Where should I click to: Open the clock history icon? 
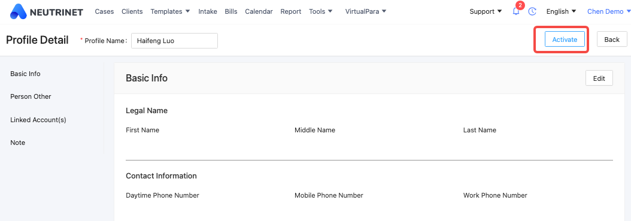click(x=532, y=11)
